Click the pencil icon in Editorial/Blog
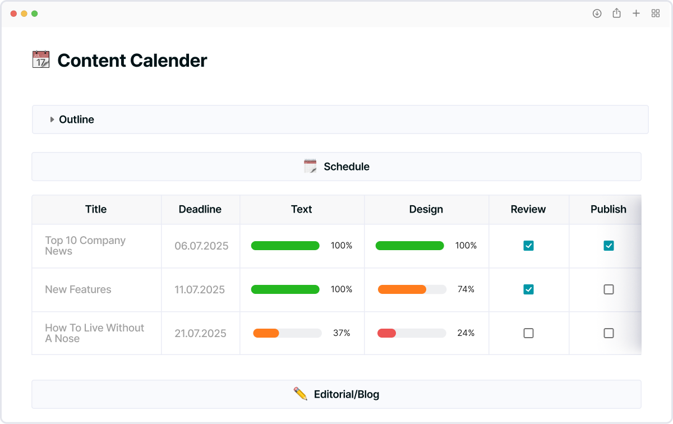The height and width of the screenshot is (424, 673). [300, 394]
